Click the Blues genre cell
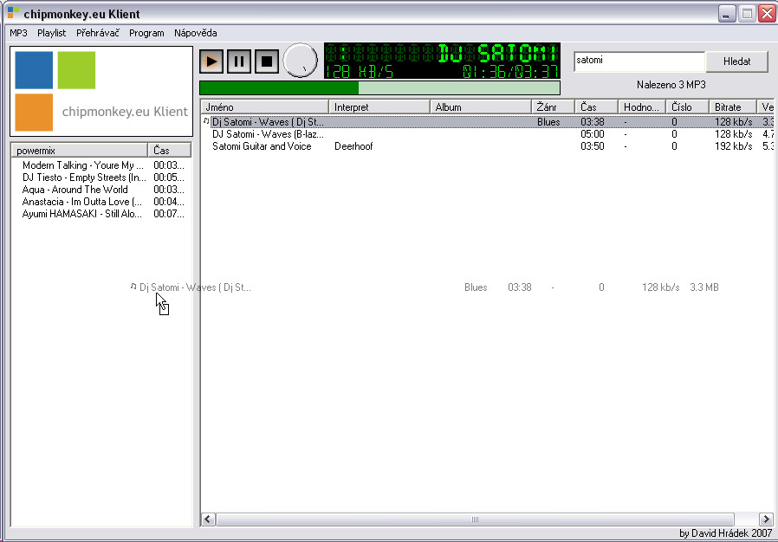Viewport: 778px width, 542px height. pyautogui.click(x=548, y=122)
